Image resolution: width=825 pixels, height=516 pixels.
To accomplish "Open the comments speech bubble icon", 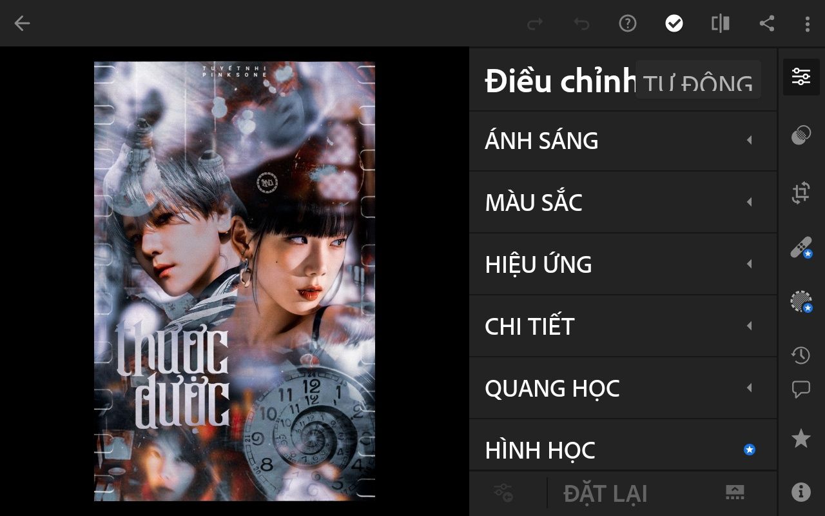I will pyautogui.click(x=801, y=390).
